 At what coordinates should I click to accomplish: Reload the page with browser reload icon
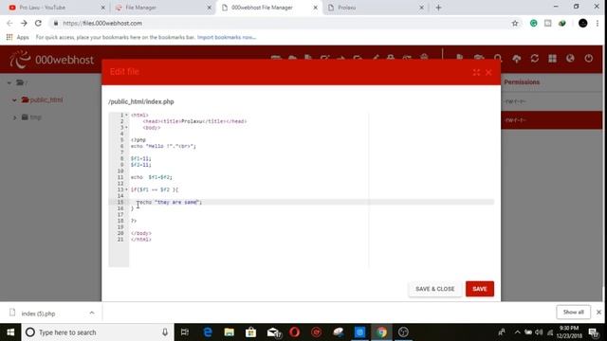38,23
